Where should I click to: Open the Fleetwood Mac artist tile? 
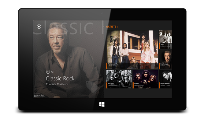(x=132, y=50)
